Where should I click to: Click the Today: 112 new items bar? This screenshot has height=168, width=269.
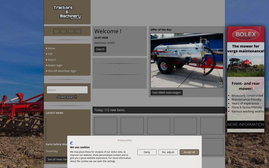(x=159, y=110)
